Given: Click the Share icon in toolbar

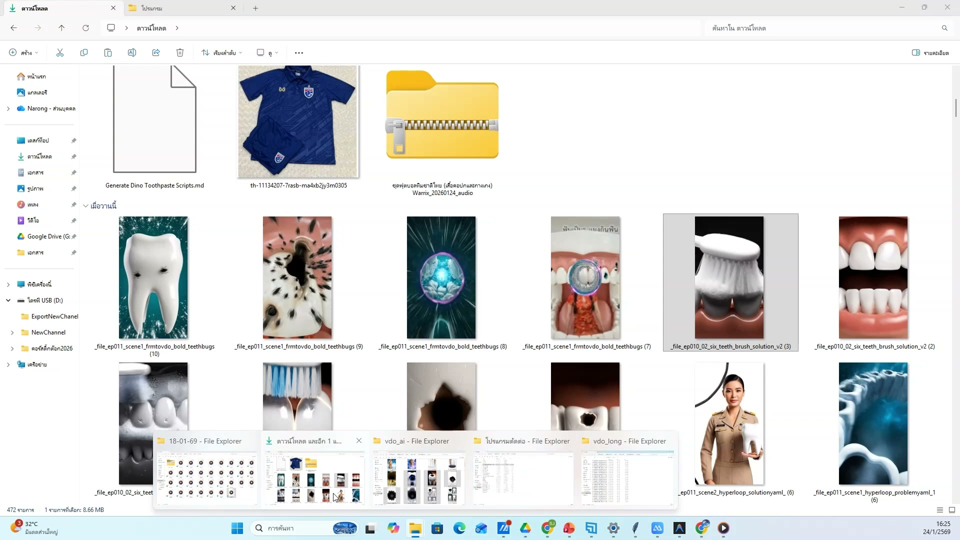Looking at the screenshot, I should click(x=156, y=52).
